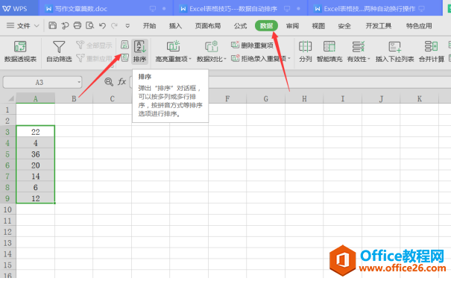
Task: Select column H header
Action: [304, 98]
